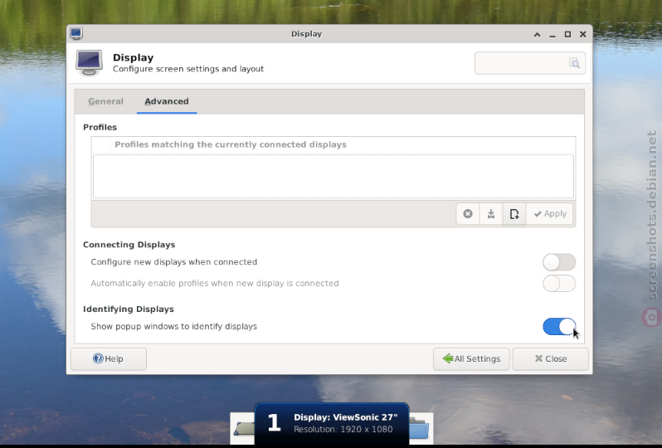This screenshot has width=662, height=448.
Task: Click the 'Connecting Displays' section heading
Action: click(129, 245)
